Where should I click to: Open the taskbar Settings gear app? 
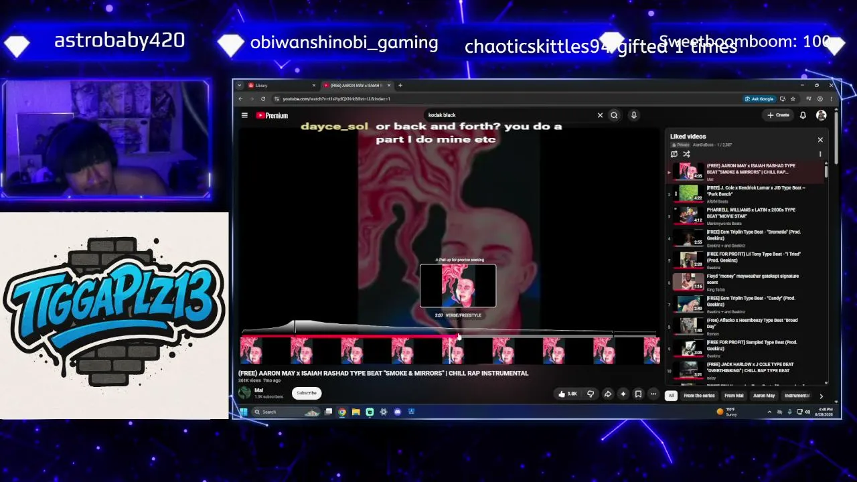point(384,412)
